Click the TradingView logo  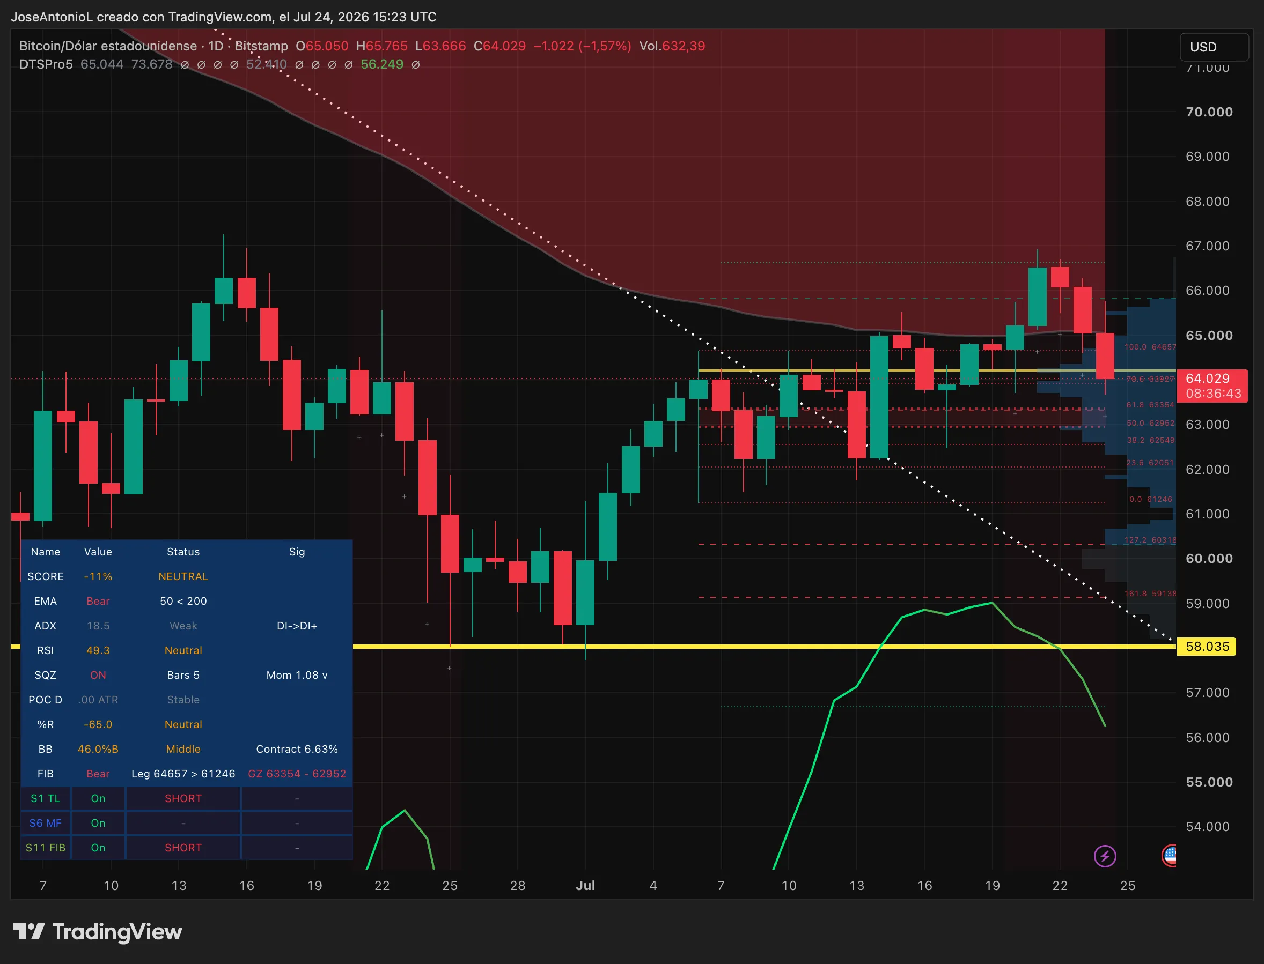[x=98, y=932]
